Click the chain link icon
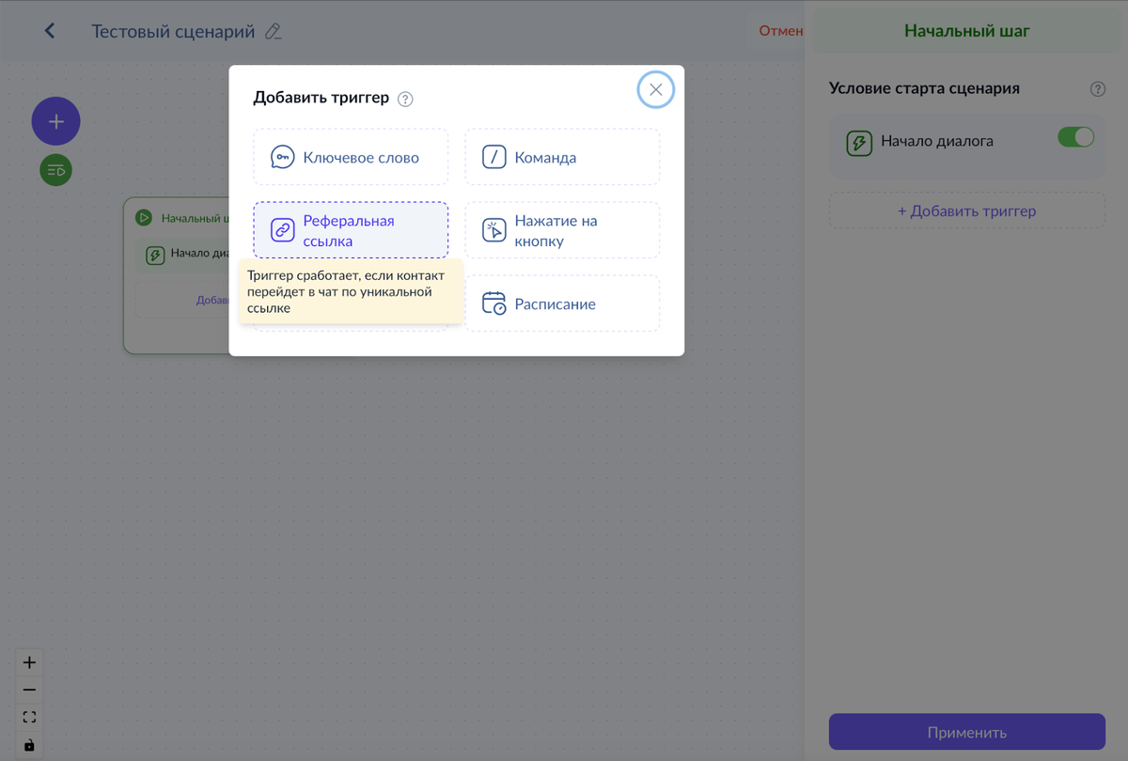The height and width of the screenshot is (761, 1128). [283, 230]
